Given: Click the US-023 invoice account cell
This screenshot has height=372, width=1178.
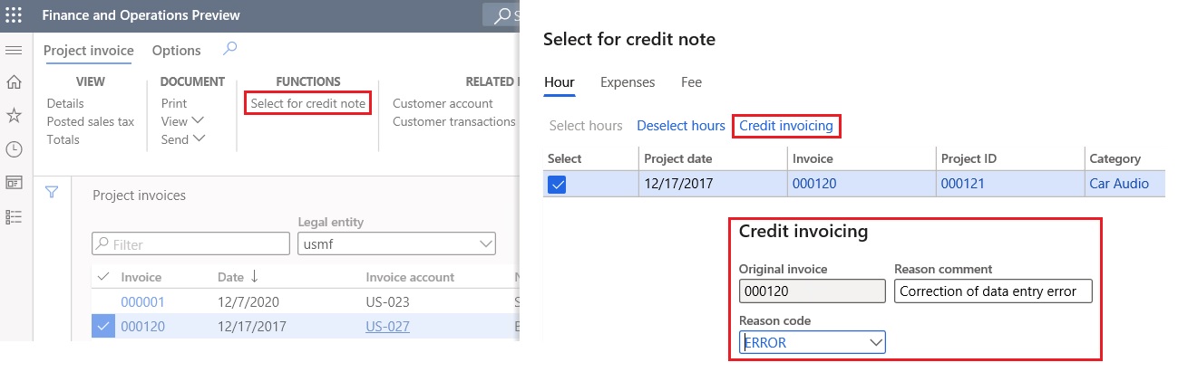Looking at the screenshot, I should tap(388, 302).
